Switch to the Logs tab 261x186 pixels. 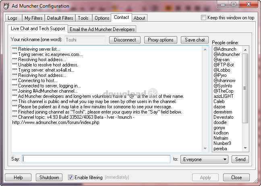(x=13, y=18)
